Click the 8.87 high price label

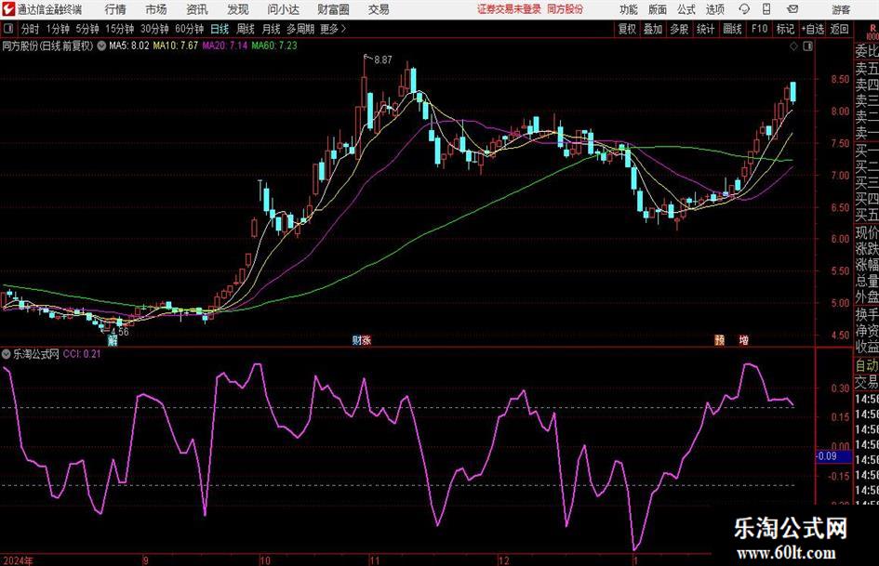tap(383, 59)
